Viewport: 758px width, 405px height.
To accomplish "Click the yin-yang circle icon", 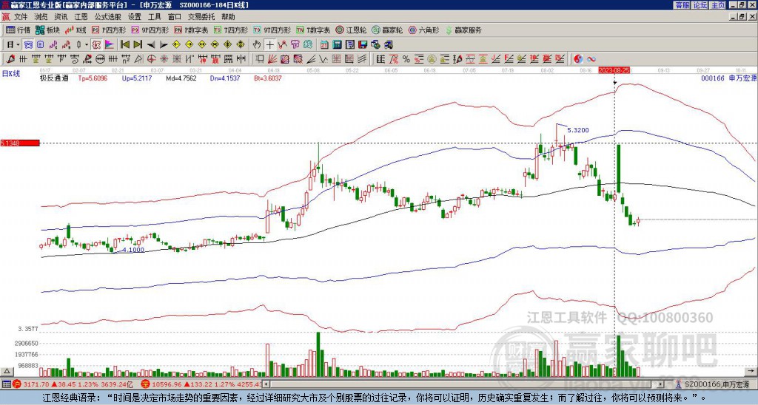I will coord(578,59).
